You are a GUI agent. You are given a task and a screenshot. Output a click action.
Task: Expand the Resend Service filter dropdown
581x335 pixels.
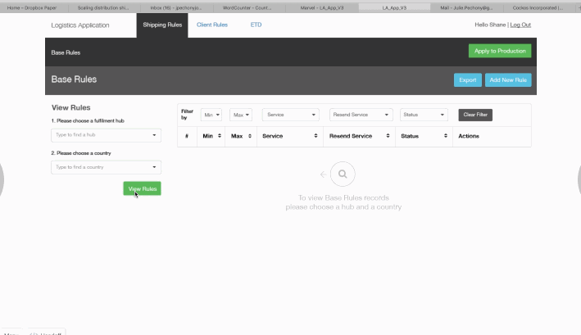[361, 115]
